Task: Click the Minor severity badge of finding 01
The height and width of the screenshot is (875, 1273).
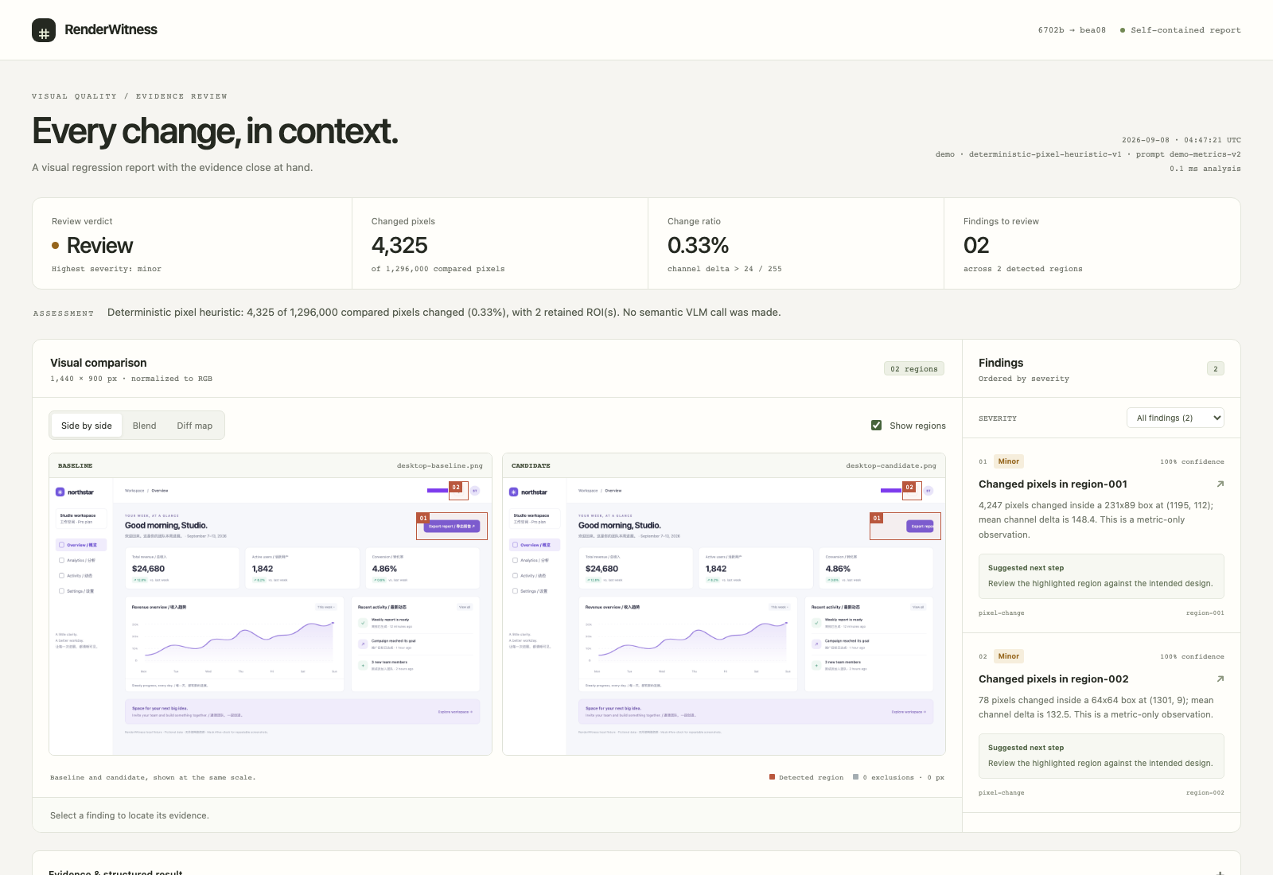Action: pyautogui.click(x=1009, y=461)
